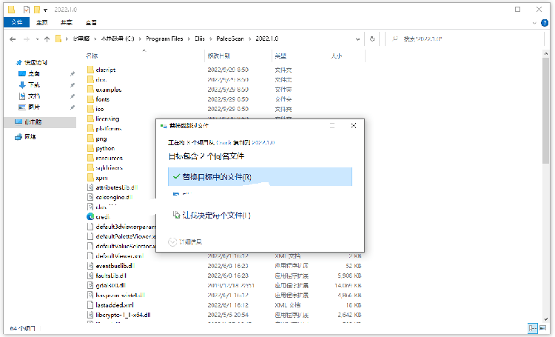The height and width of the screenshot is (337, 555).
Task: Select the python folder
Action: (101, 148)
